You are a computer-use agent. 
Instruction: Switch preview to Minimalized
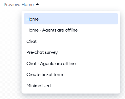tap(71, 86)
